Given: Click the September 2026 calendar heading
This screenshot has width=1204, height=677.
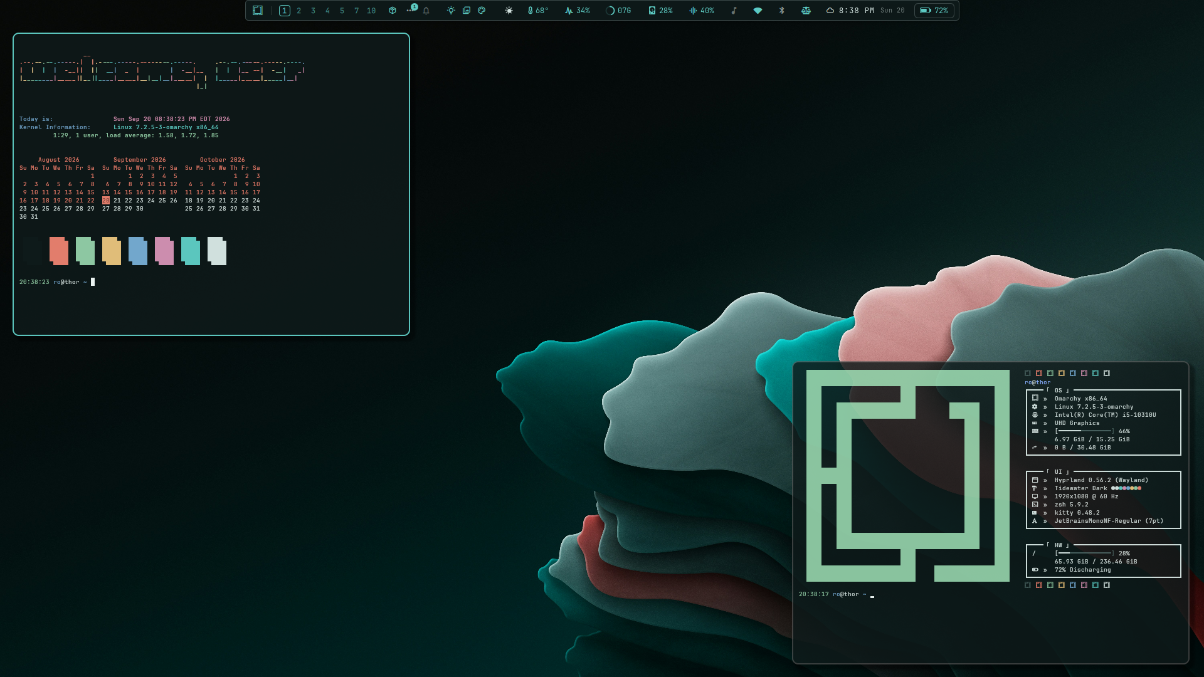Looking at the screenshot, I should point(140,160).
